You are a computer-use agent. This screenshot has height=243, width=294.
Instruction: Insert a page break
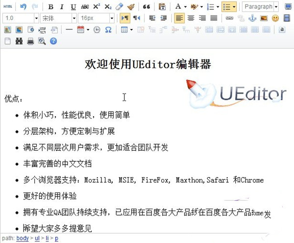[42, 29]
